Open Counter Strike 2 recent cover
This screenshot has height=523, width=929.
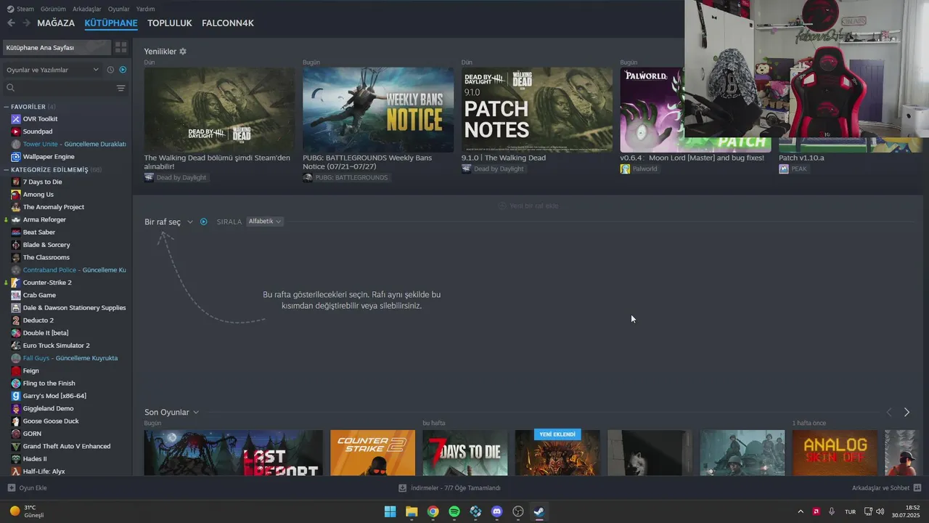tap(372, 453)
